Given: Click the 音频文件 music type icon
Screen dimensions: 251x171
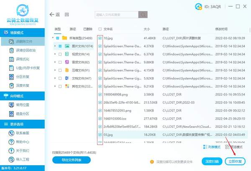Looking at the screenshot, I should [67, 62].
